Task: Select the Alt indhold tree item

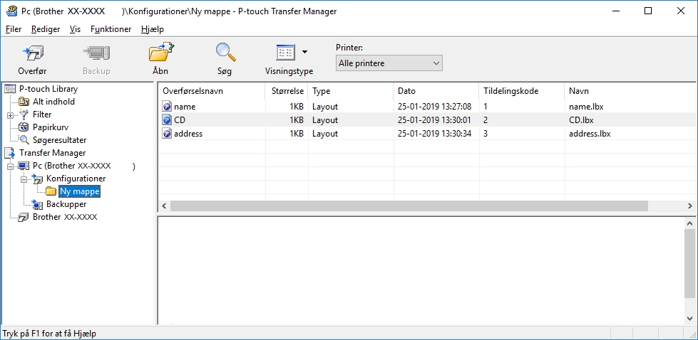Action: point(53,102)
